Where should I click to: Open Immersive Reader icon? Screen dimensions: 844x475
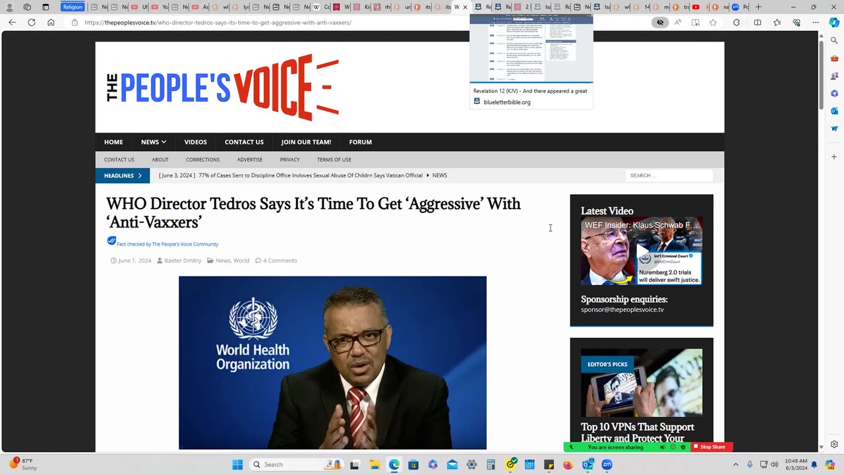click(696, 22)
